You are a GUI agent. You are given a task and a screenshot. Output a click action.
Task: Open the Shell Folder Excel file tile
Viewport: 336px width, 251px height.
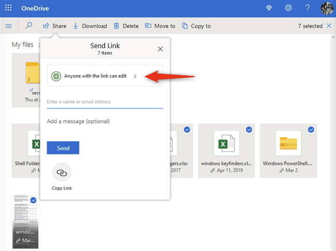coord(26,151)
